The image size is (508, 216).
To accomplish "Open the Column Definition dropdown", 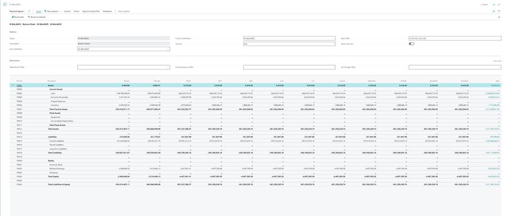I will click(x=334, y=38).
